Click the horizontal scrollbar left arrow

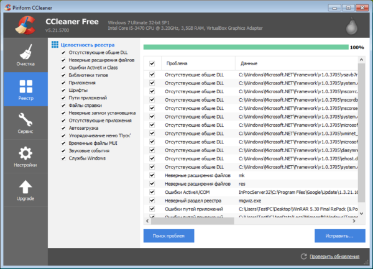point(147,221)
